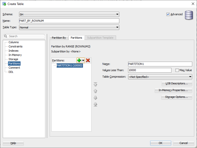
Task: Open Help for this dialog
Action: coord(13,143)
